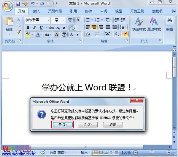Viewport: 178px width, 157px height.
Task: Open Find binoculars icon
Action: (x=169, y=20)
